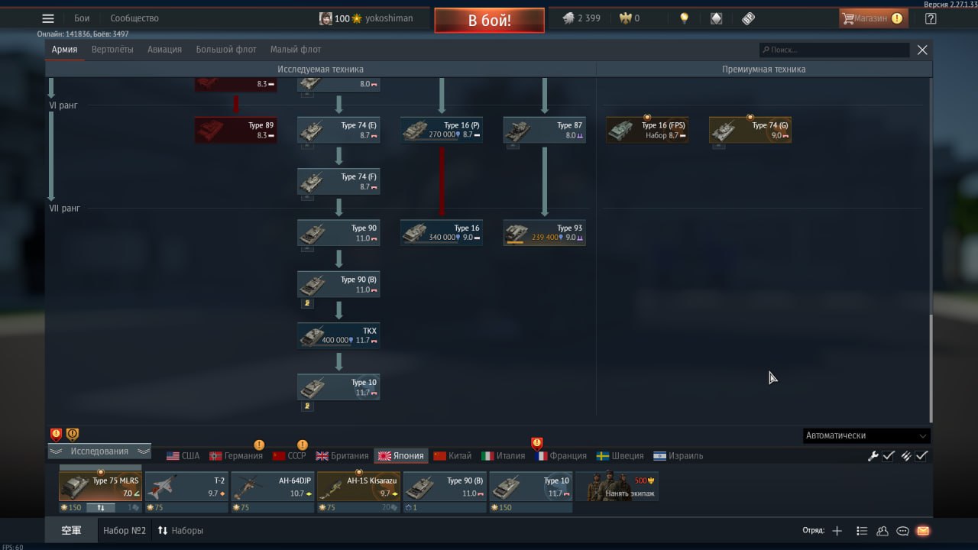Select the Type 74 (G) premium tank
Viewport: 978px width, 550px height.
point(750,130)
